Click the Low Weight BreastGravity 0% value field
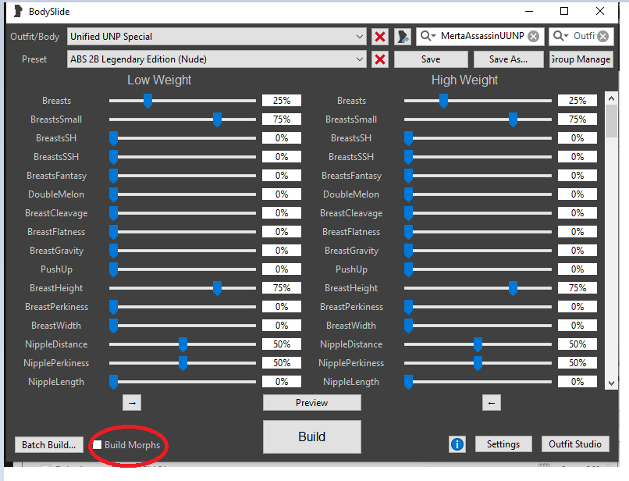The width and height of the screenshot is (629, 481). tap(282, 251)
